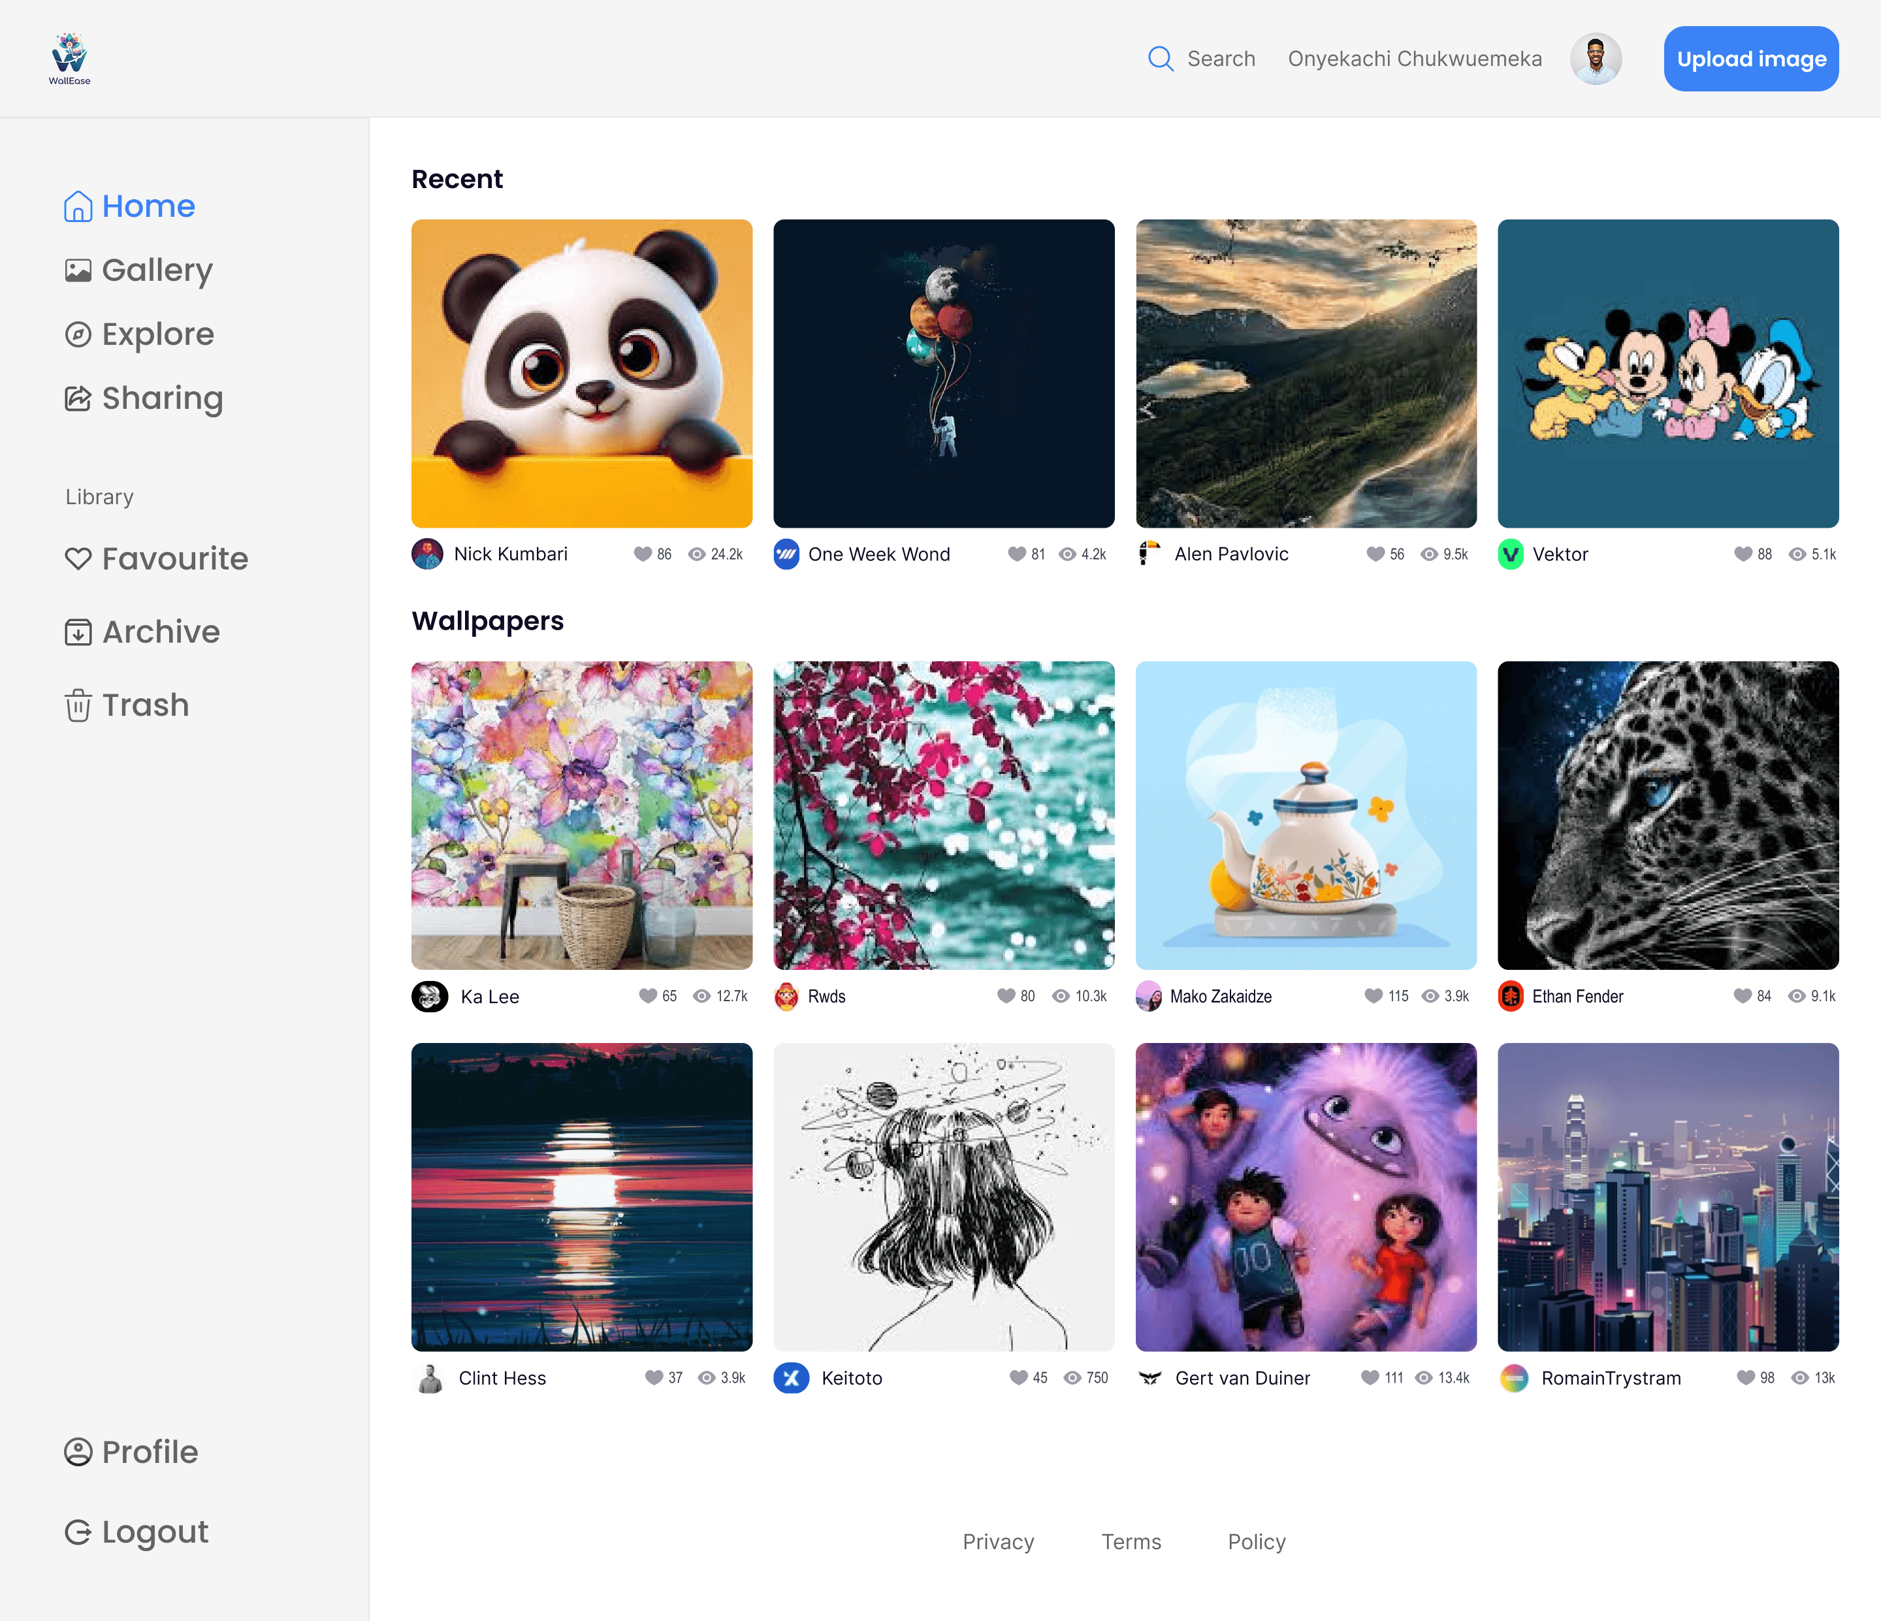1881x1621 pixels.
Task: Click the green Vektor avatar icon
Action: point(1511,554)
